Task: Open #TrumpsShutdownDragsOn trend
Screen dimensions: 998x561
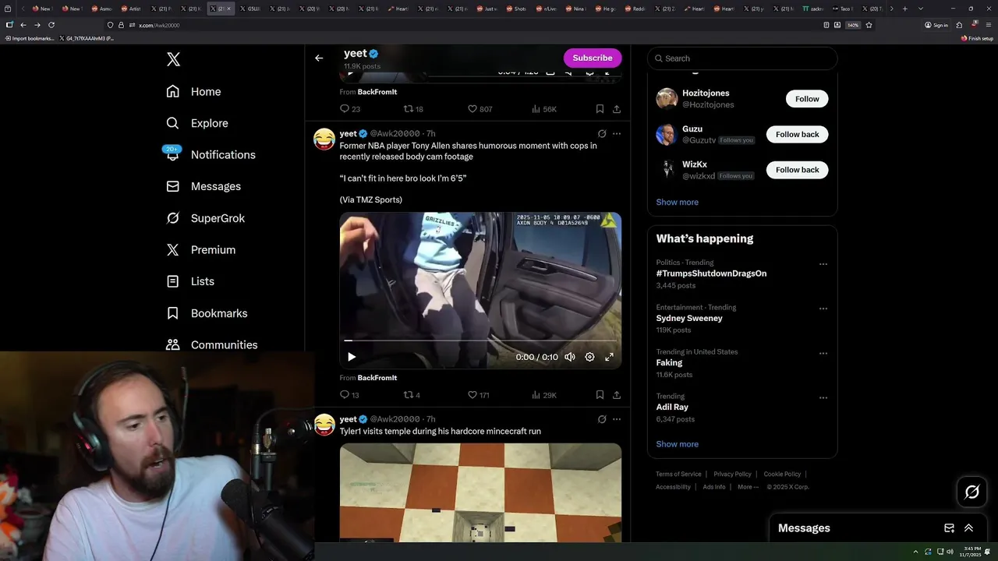Action: [711, 273]
